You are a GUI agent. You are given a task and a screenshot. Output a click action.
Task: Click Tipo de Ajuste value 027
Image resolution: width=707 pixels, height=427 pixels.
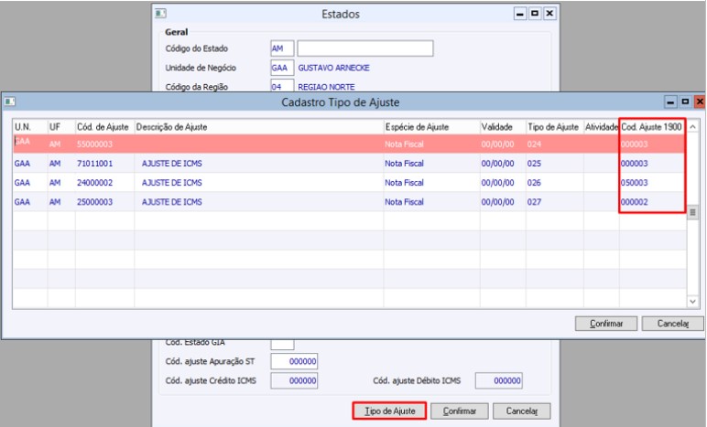coord(534,202)
